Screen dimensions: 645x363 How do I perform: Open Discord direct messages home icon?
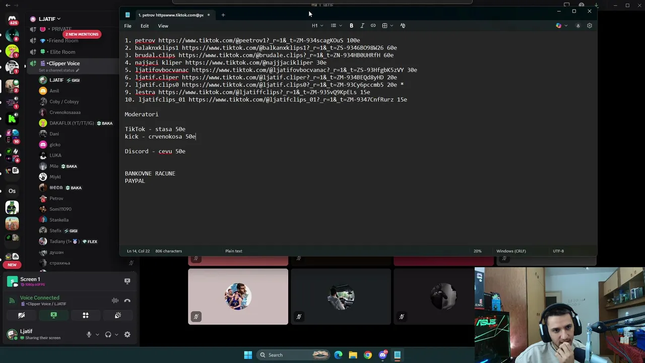(12, 20)
